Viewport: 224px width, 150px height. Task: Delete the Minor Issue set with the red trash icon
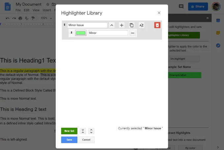coord(157,25)
